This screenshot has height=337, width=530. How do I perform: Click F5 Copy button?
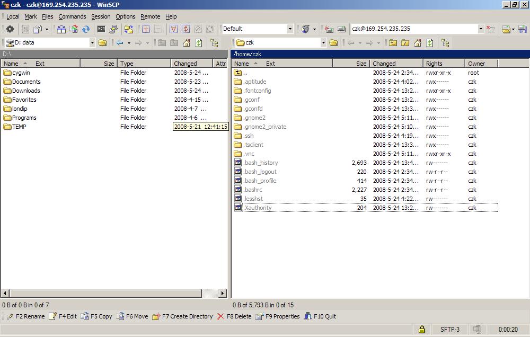(96, 316)
